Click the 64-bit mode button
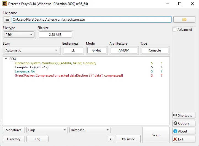The width and height of the screenshot is (199, 146). tap(97, 50)
